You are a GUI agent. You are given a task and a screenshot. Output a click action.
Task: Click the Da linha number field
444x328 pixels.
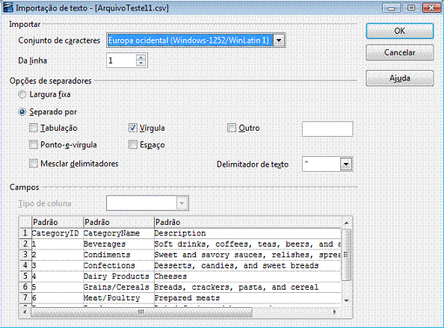[x=122, y=61]
